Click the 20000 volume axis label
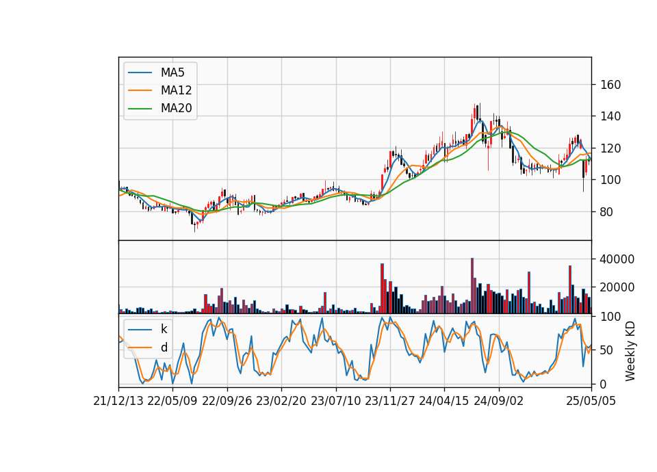 tap(617, 287)
